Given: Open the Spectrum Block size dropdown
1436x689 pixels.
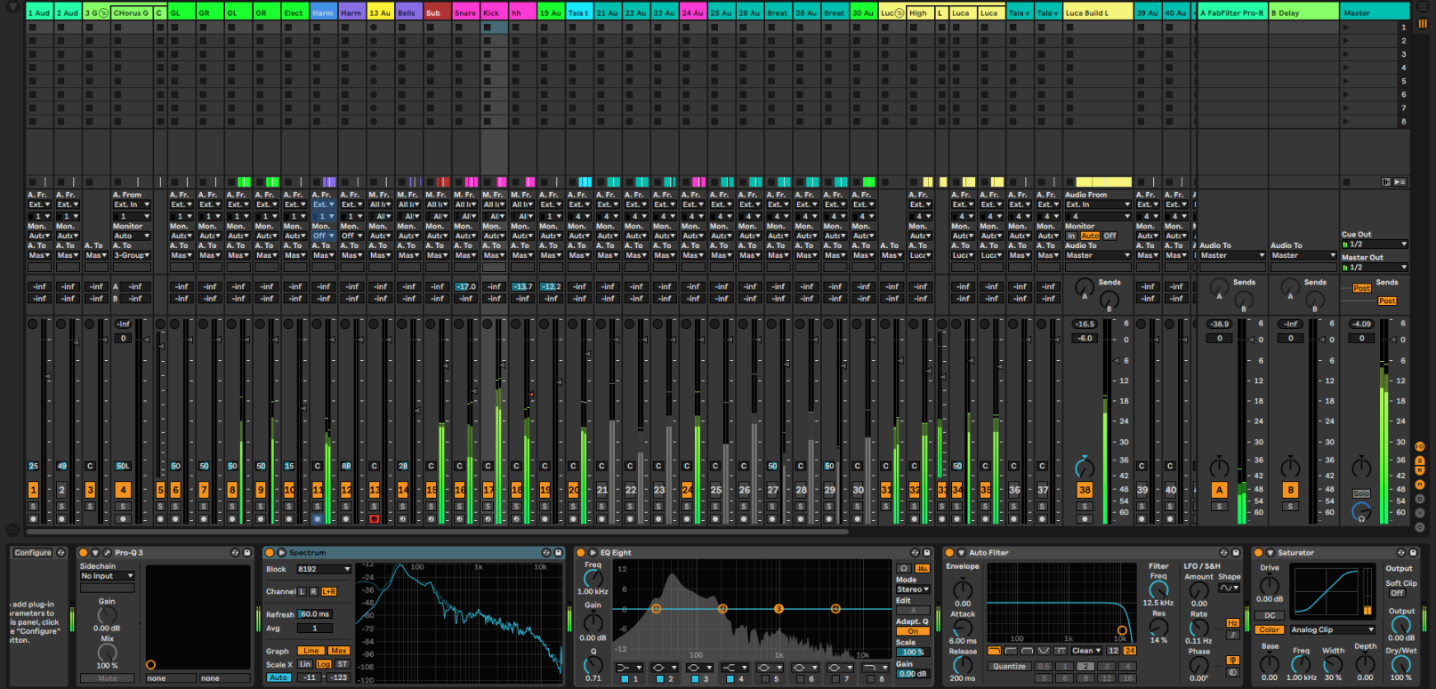Looking at the screenshot, I should (324, 569).
